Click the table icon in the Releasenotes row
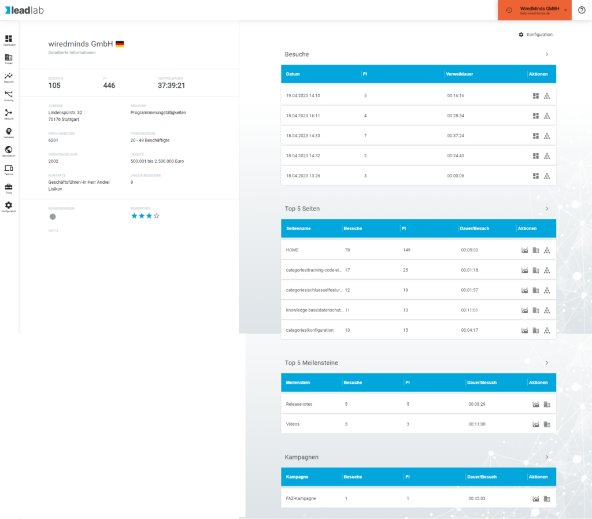This screenshot has height=519, width=592. pos(547,404)
